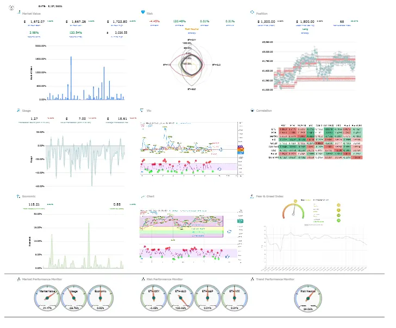Click the Fear & Greed Index icon
396x328 pixels.
pos(252,196)
